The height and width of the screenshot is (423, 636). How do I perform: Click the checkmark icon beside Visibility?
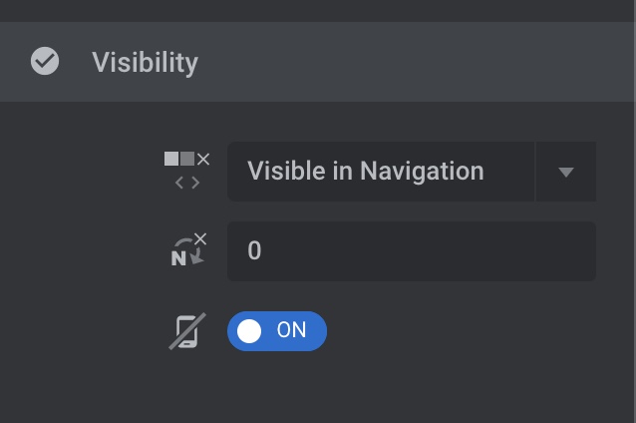point(45,62)
